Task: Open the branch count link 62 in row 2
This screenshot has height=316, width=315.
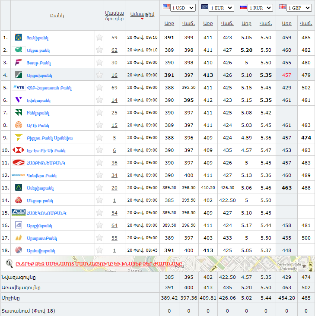Action: [115, 50]
